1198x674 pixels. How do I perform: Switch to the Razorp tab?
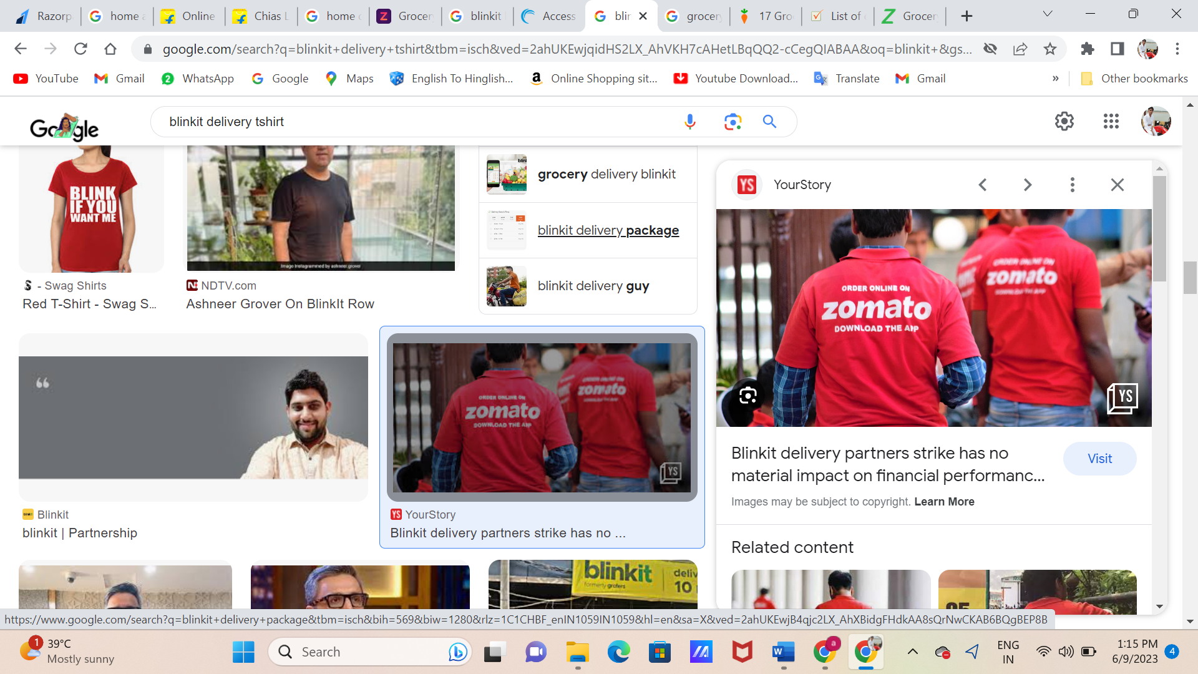[44, 16]
